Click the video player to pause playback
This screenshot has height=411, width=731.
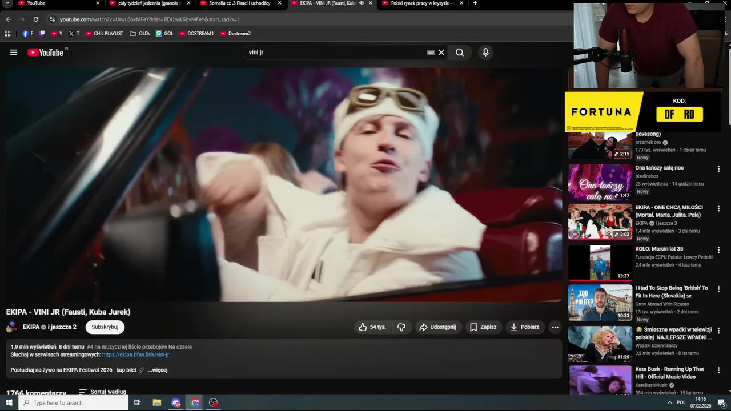[284, 184]
